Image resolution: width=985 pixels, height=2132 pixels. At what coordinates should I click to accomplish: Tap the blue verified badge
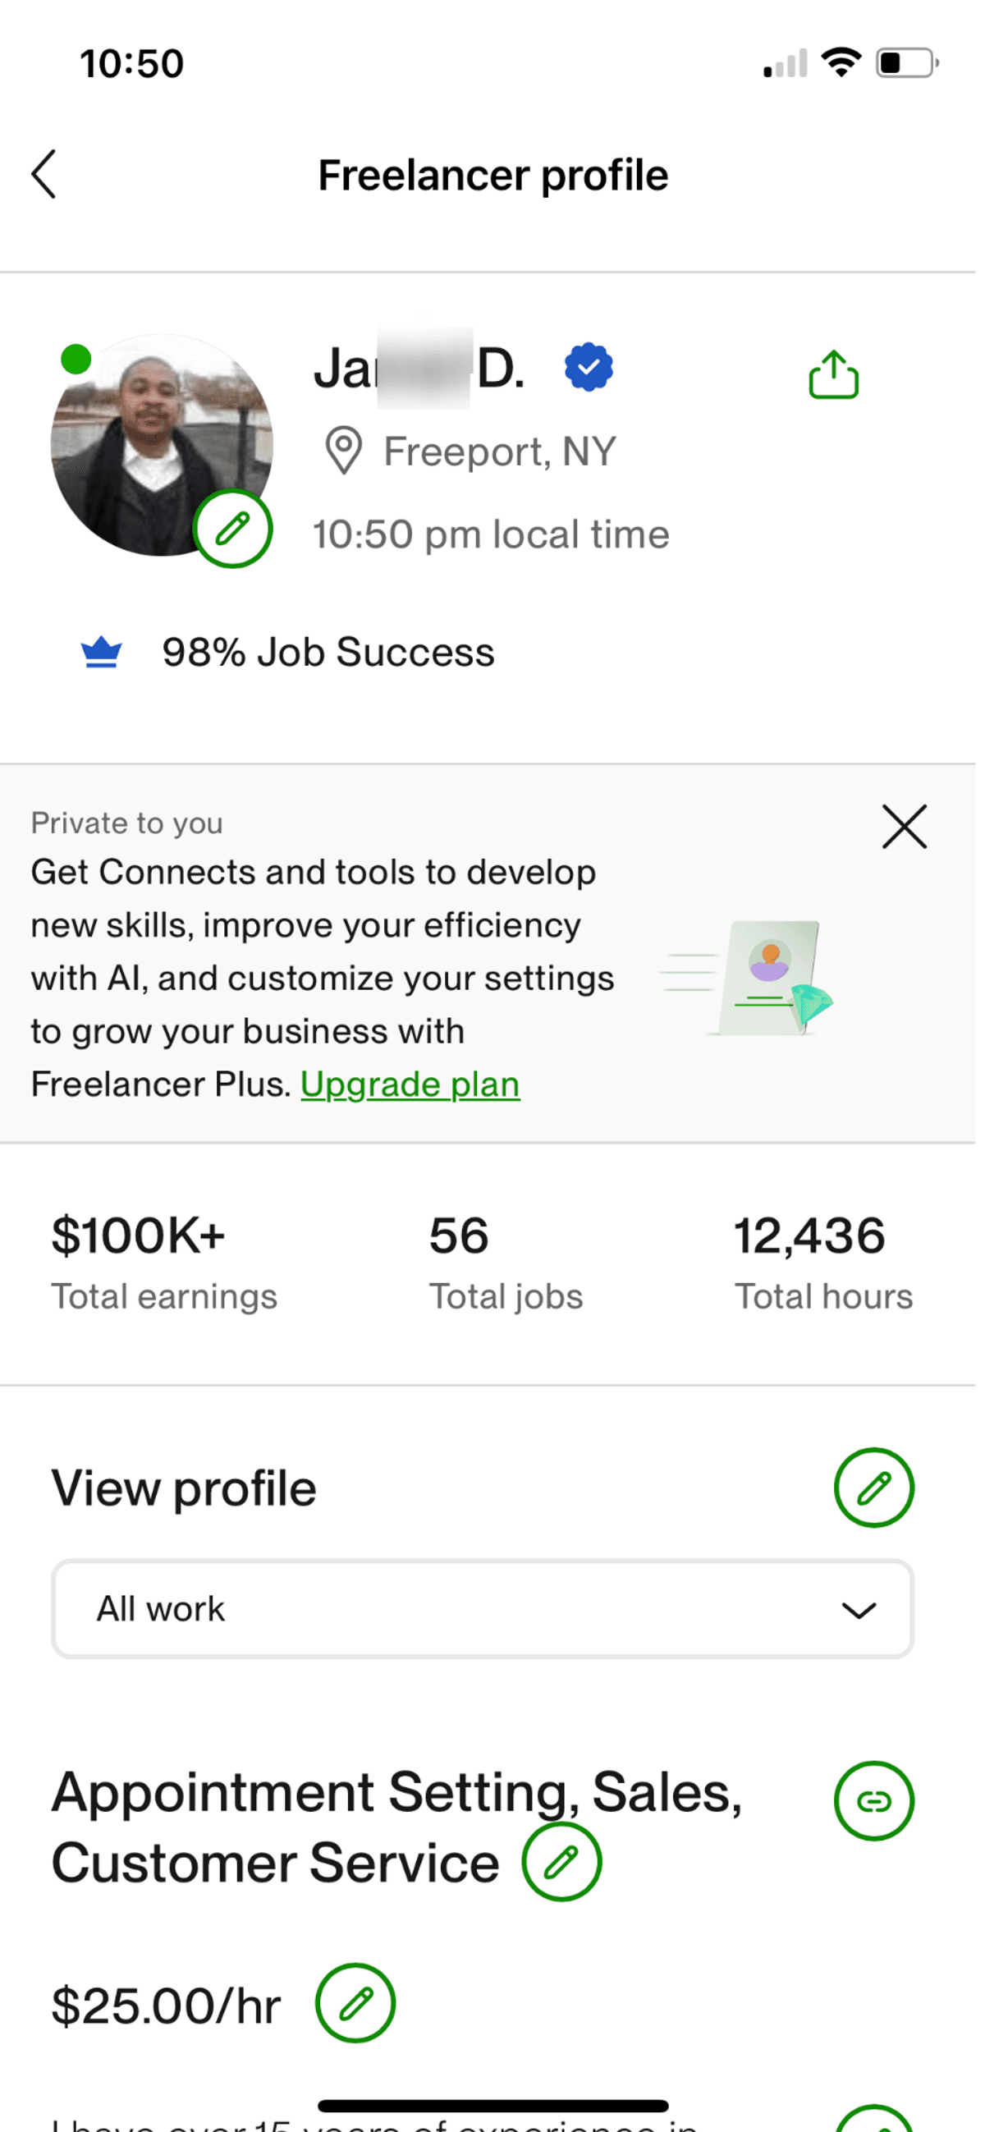click(589, 368)
